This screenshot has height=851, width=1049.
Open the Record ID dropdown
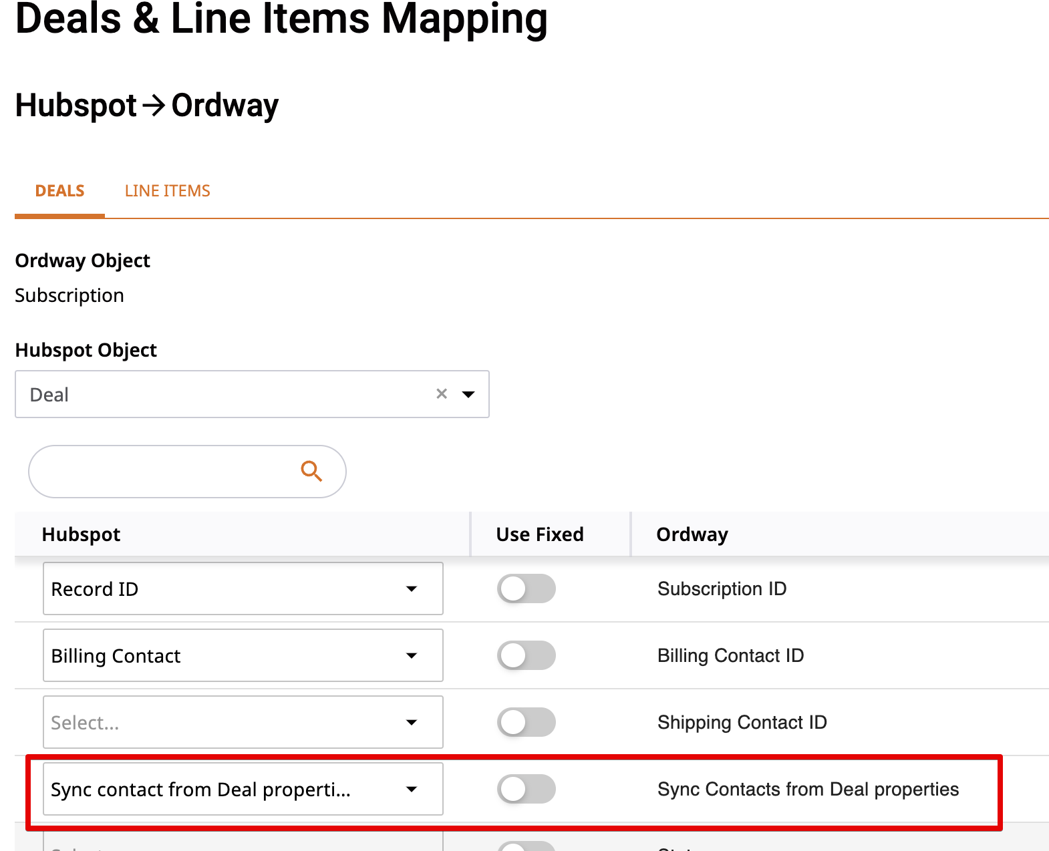(243, 588)
